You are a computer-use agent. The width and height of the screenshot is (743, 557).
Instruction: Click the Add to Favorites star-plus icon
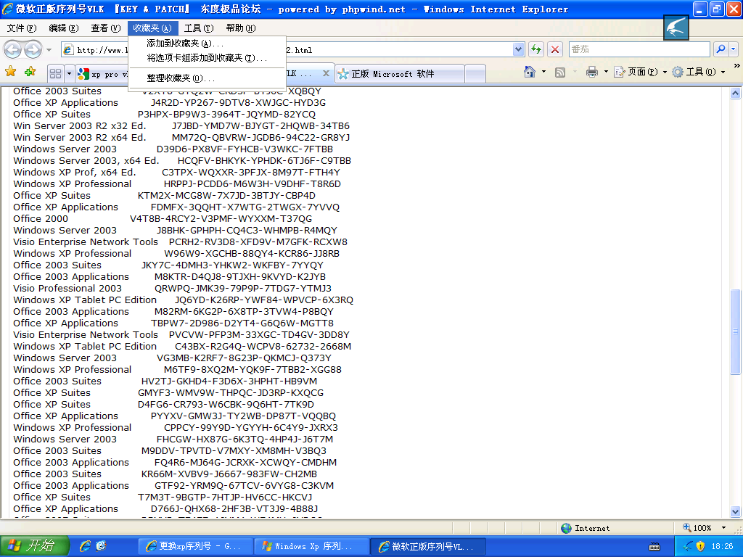point(30,72)
